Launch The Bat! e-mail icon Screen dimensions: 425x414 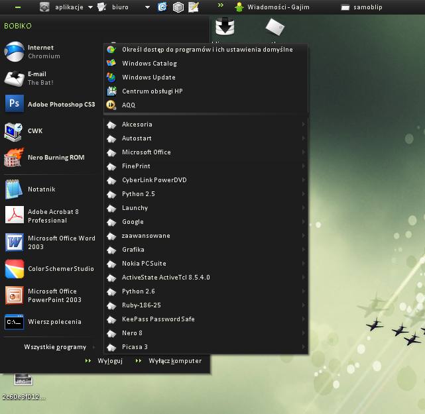[14, 78]
